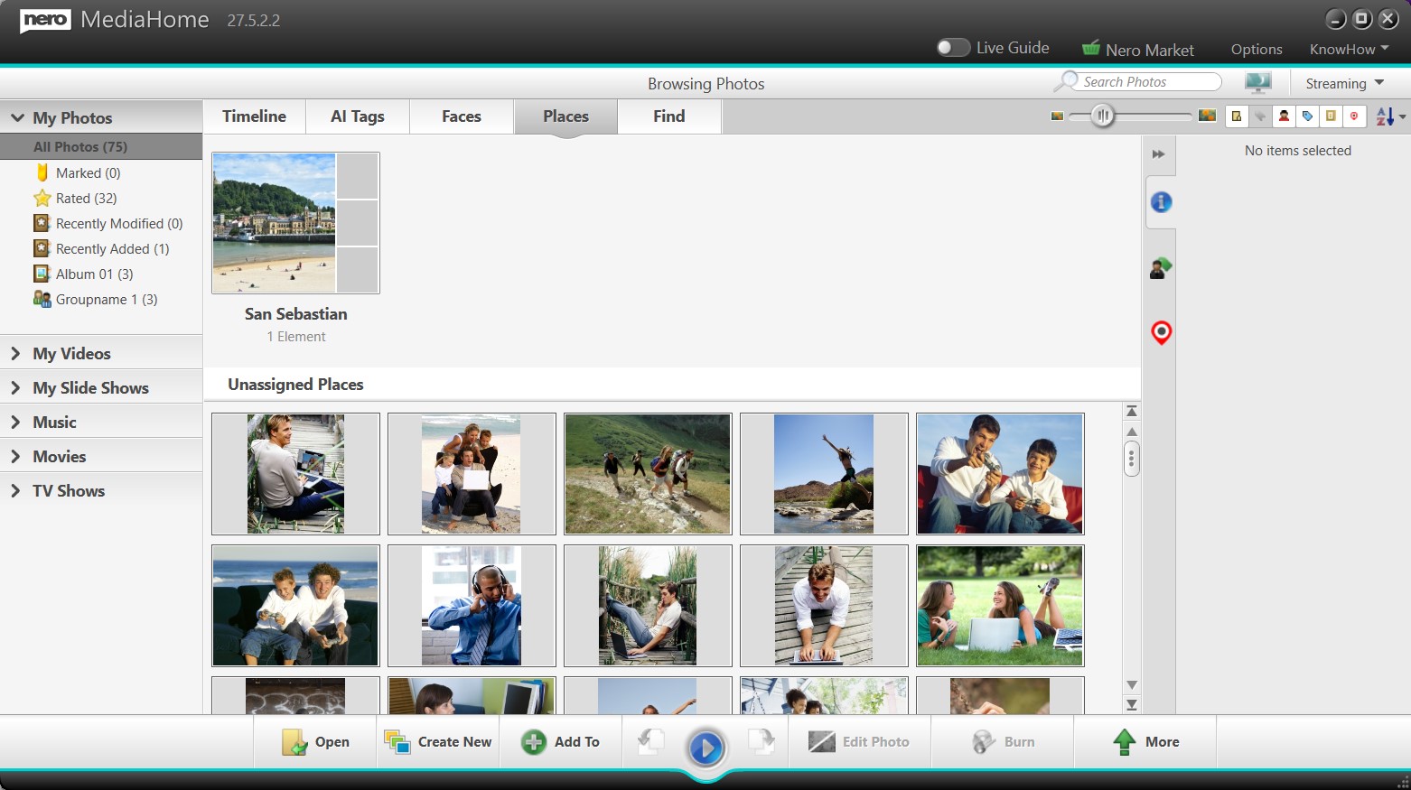Click the Create New button
The width and height of the screenshot is (1411, 790).
coord(438,742)
